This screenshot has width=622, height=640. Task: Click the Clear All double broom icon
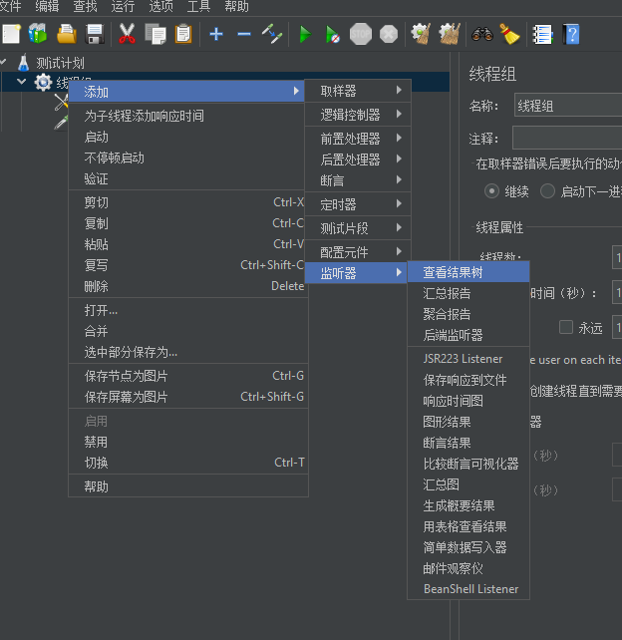[x=450, y=34]
